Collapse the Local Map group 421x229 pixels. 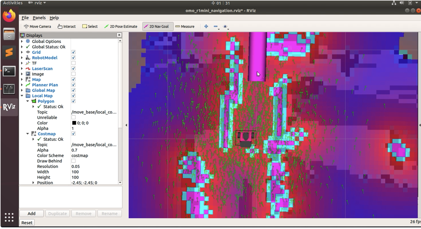(22, 96)
